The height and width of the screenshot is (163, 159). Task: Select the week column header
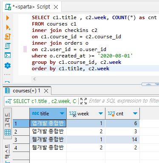pos(86,114)
